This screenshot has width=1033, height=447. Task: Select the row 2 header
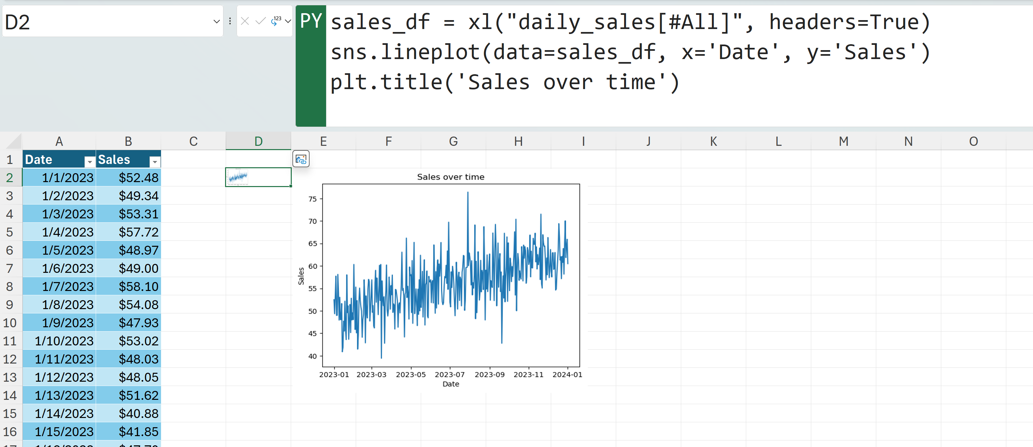[10, 177]
